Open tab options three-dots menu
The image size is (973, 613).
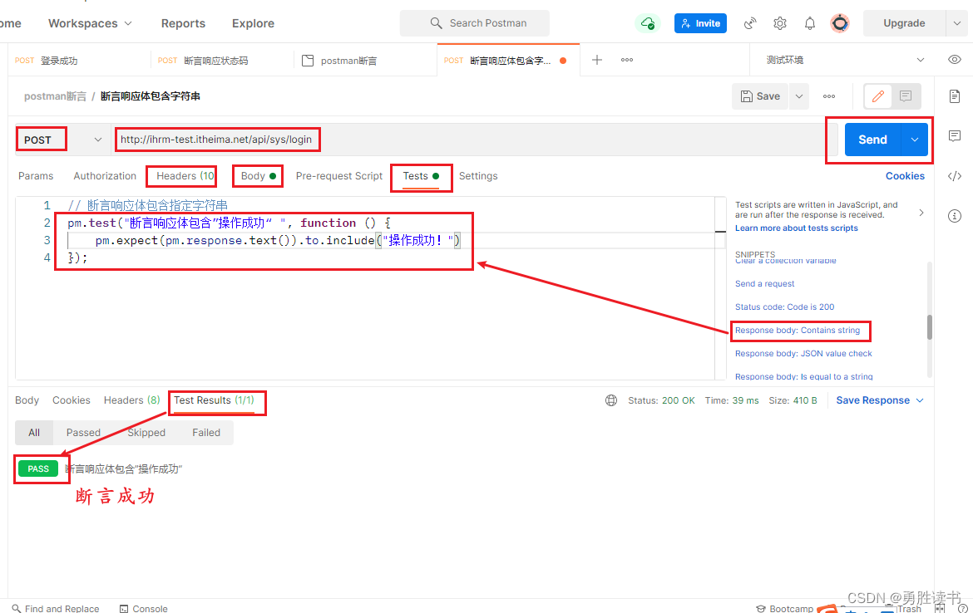point(627,60)
